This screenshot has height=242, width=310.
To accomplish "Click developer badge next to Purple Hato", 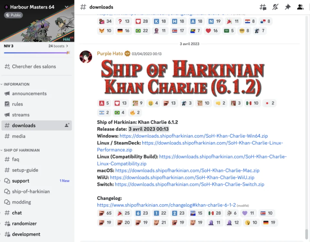I will point(127,54).
